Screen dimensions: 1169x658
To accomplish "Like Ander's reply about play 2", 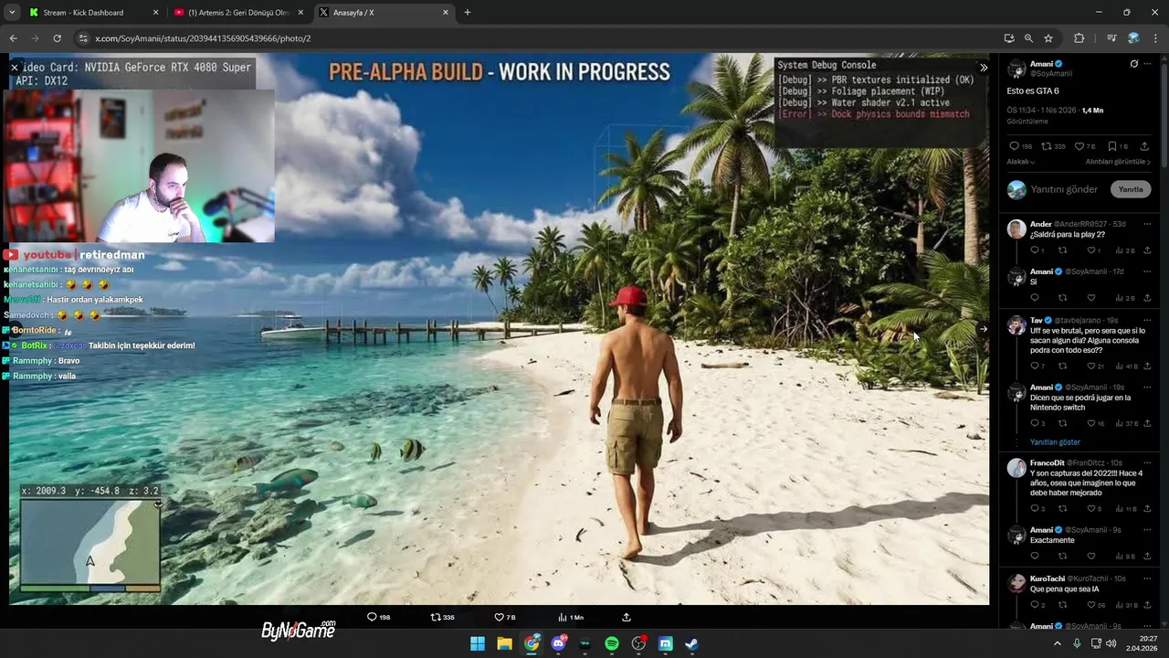I will 1091,250.
